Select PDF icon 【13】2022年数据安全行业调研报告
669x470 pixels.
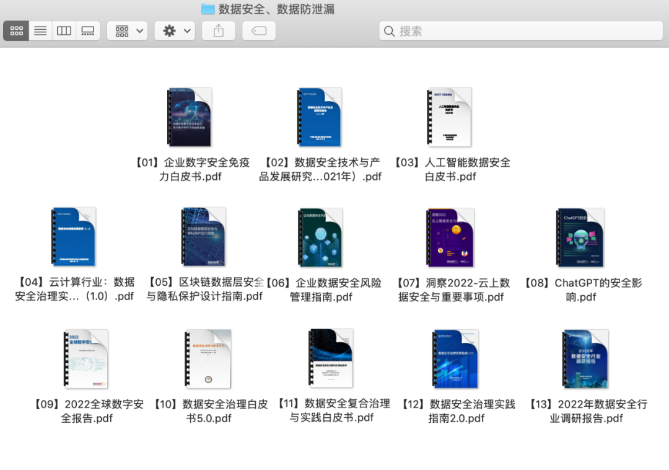pyautogui.click(x=586, y=359)
